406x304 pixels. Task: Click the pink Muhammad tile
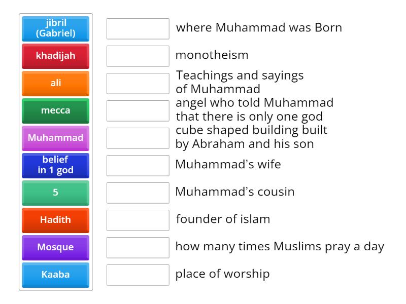(55, 138)
